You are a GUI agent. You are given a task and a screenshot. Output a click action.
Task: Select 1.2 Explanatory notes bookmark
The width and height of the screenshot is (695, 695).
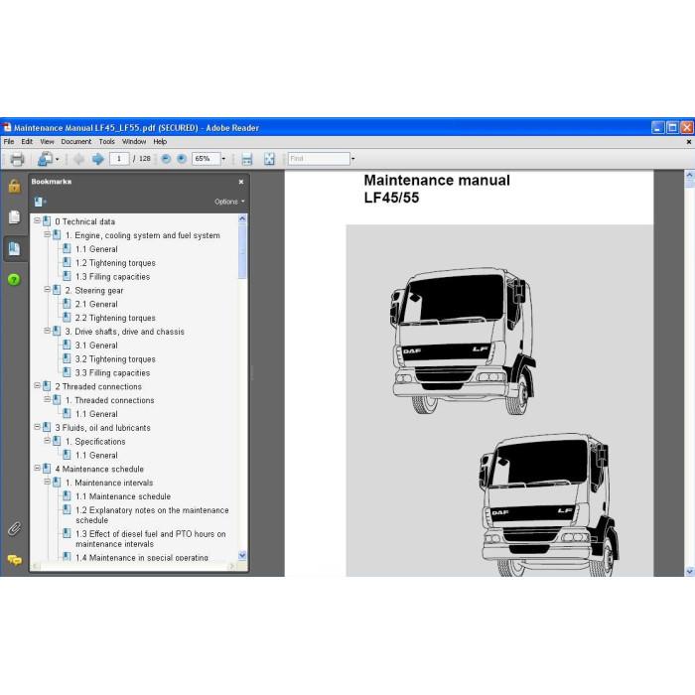(152, 515)
